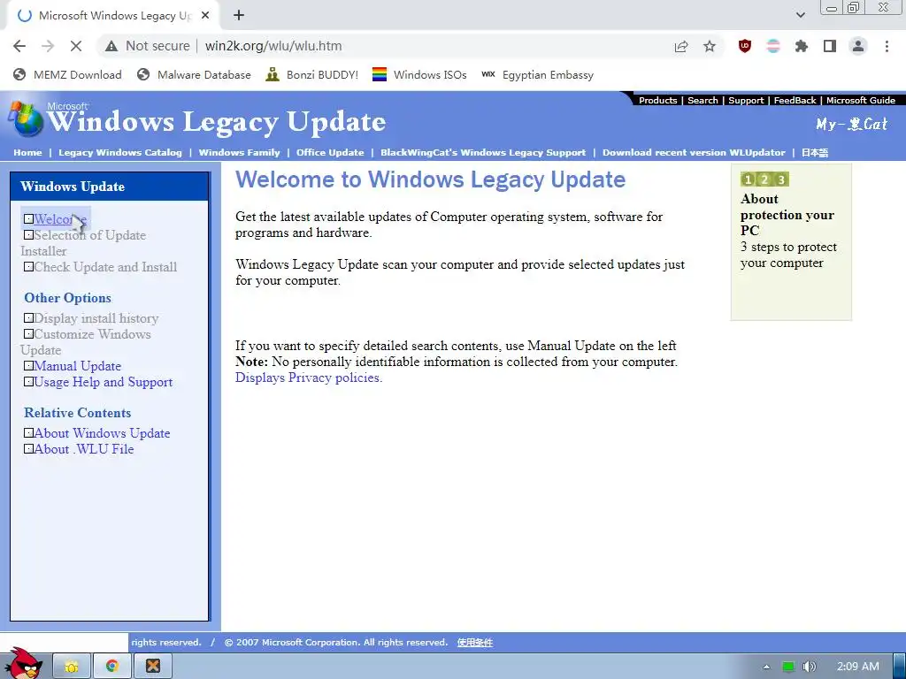Viewport: 906px width, 679px height.
Task: Show hidden tray icons arrow
Action: [766, 667]
